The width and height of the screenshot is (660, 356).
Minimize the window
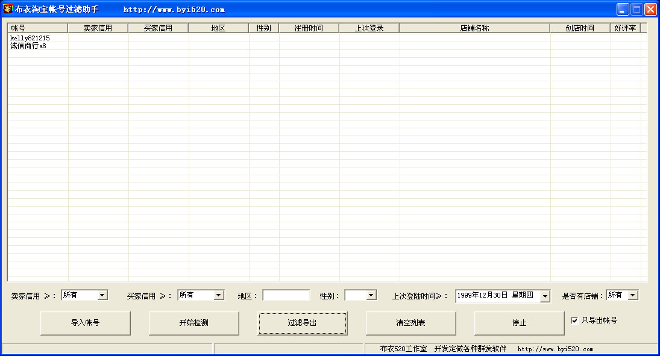pos(623,9)
